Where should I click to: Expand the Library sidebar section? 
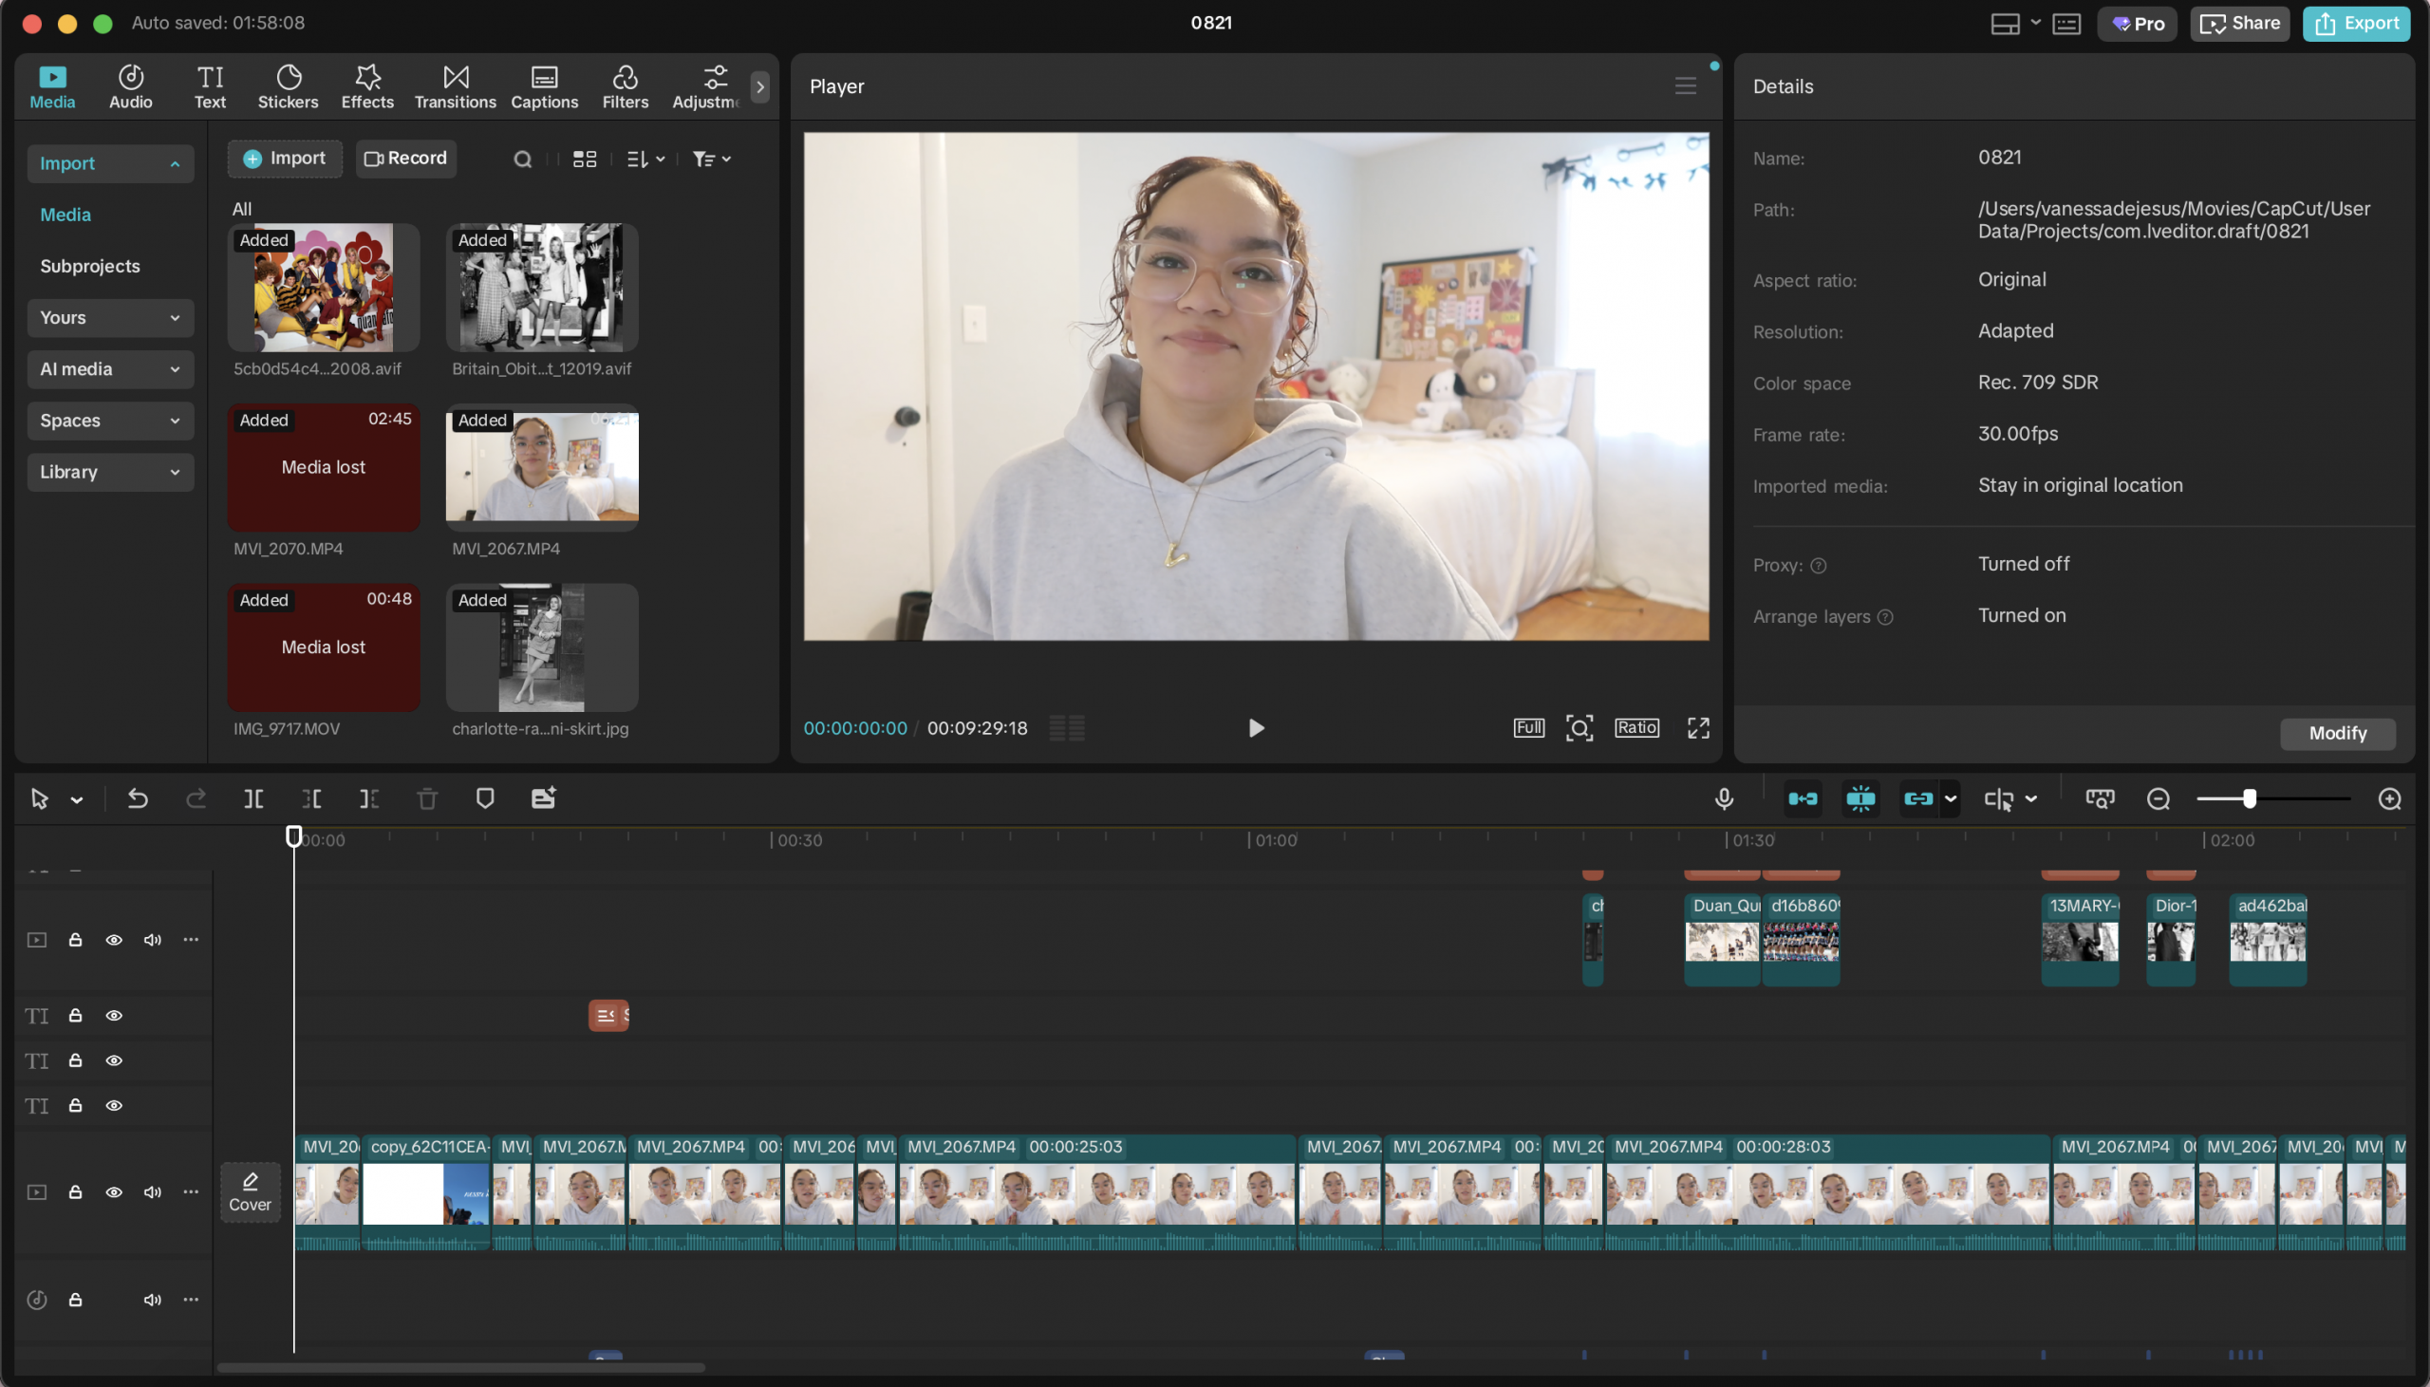110,472
